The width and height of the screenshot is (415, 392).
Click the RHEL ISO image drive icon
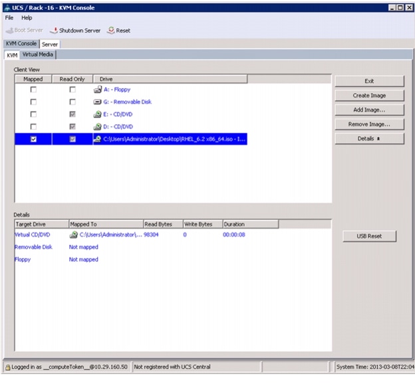[97, 139]
